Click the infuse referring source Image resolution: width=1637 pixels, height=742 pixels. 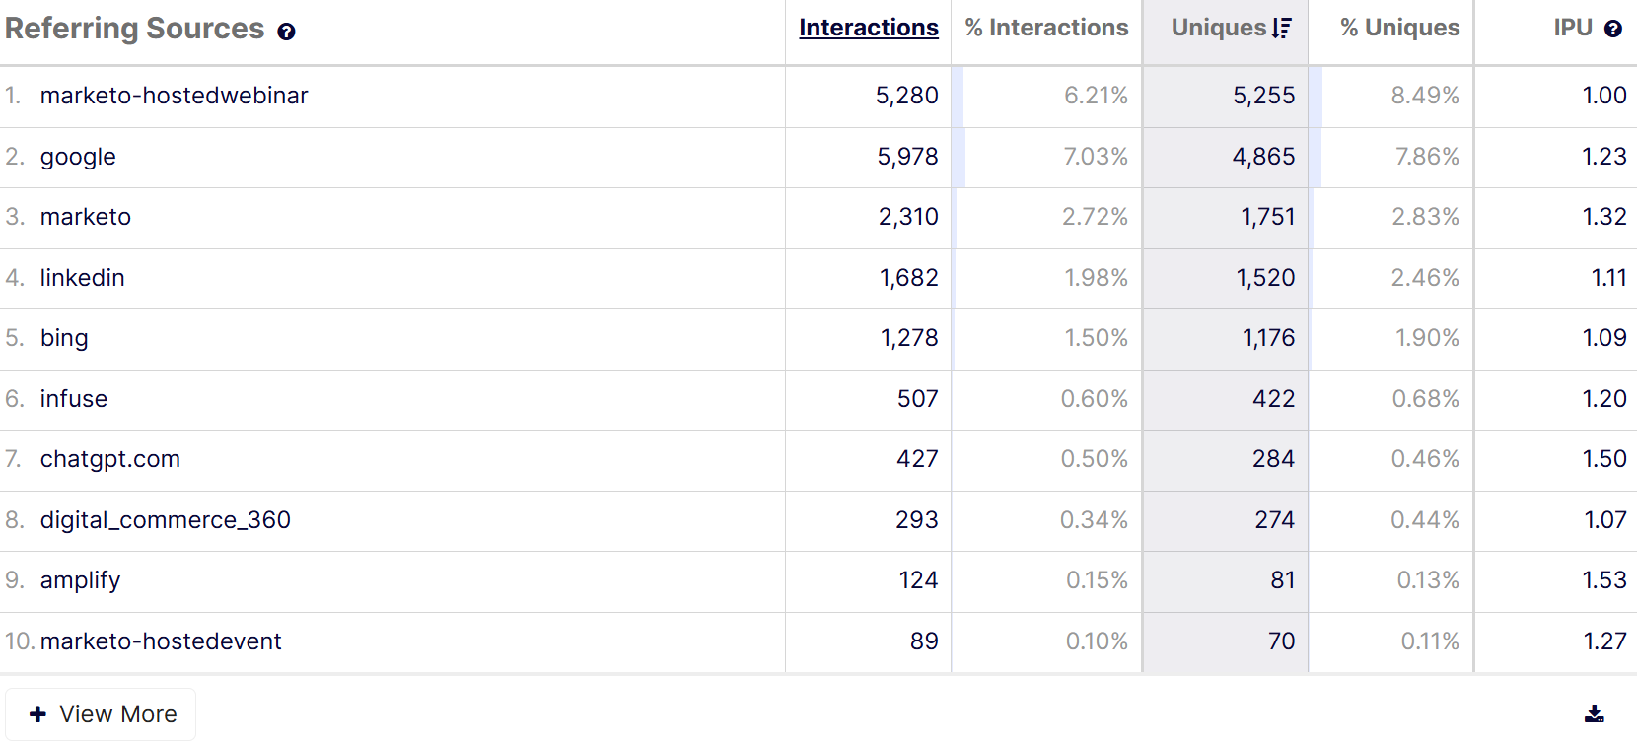coord(74,399)
